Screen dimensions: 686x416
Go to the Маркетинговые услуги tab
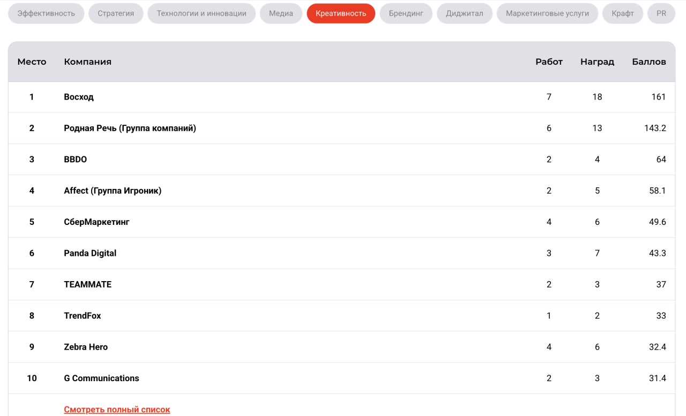pos(547,13)
